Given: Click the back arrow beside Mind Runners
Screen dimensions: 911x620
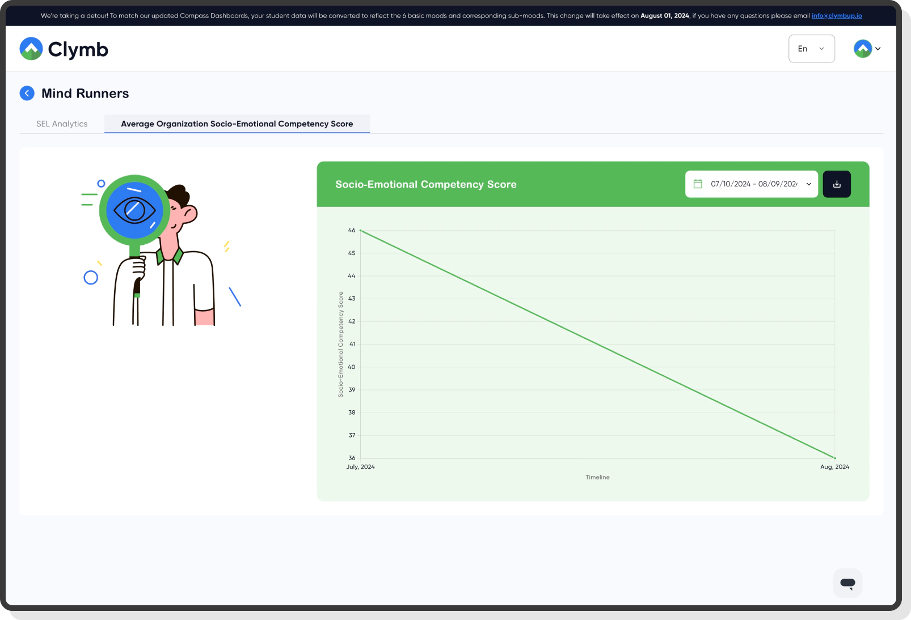Looking at the screenshot, I should tap(27, 93).
